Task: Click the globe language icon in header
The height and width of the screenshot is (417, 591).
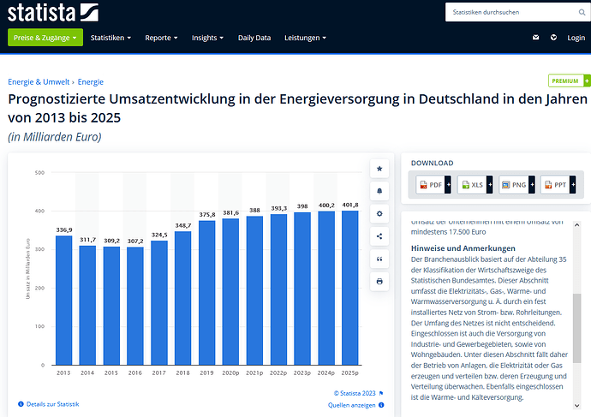Action: (x=553, y=38)
